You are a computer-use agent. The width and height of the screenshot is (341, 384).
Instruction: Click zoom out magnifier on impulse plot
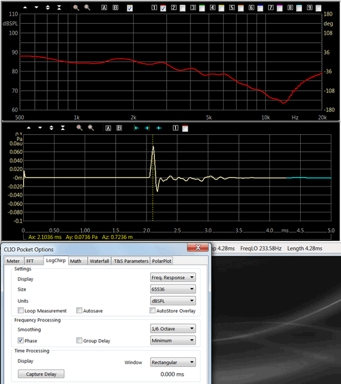[91, 128]
